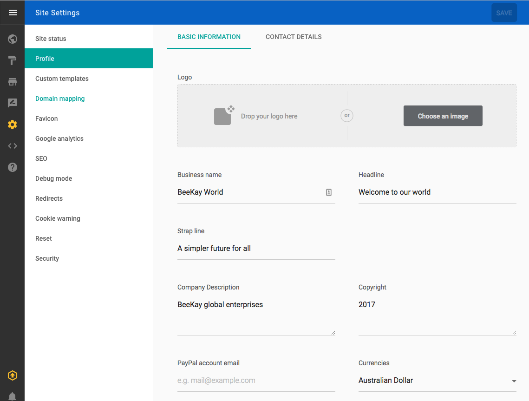Click the Site Settings title
The image size is (529, 401).
[57, 13]
